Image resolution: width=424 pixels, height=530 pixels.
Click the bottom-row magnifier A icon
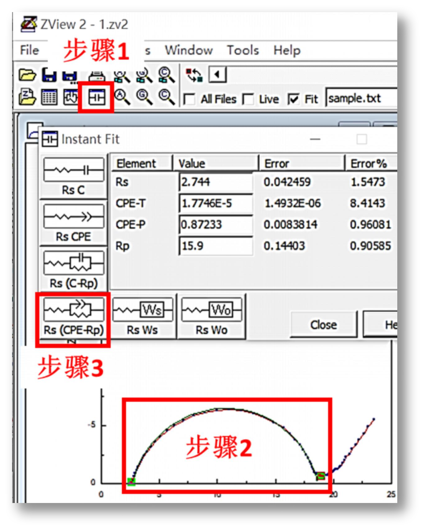[122, 97]
